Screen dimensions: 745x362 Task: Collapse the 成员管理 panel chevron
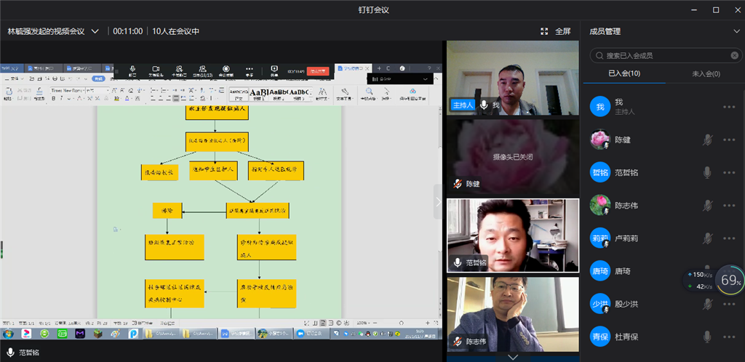click(734, 31)
